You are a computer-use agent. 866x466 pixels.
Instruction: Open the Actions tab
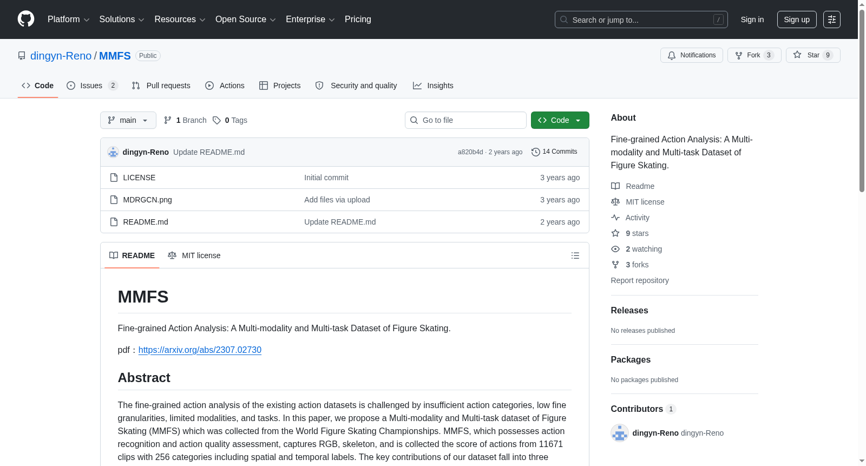pyautogui.click(x=225, y=86)
